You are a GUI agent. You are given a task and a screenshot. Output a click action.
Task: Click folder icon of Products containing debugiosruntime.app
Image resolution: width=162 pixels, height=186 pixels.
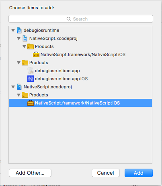pyautogui.click(x=25, y=63)
